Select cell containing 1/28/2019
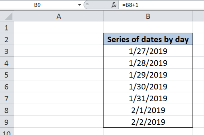This screenshot has height=135, width=204. click(148, 63)
